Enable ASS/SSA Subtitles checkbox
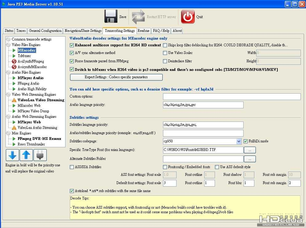306x228 pixels. [x=72, y=167]
